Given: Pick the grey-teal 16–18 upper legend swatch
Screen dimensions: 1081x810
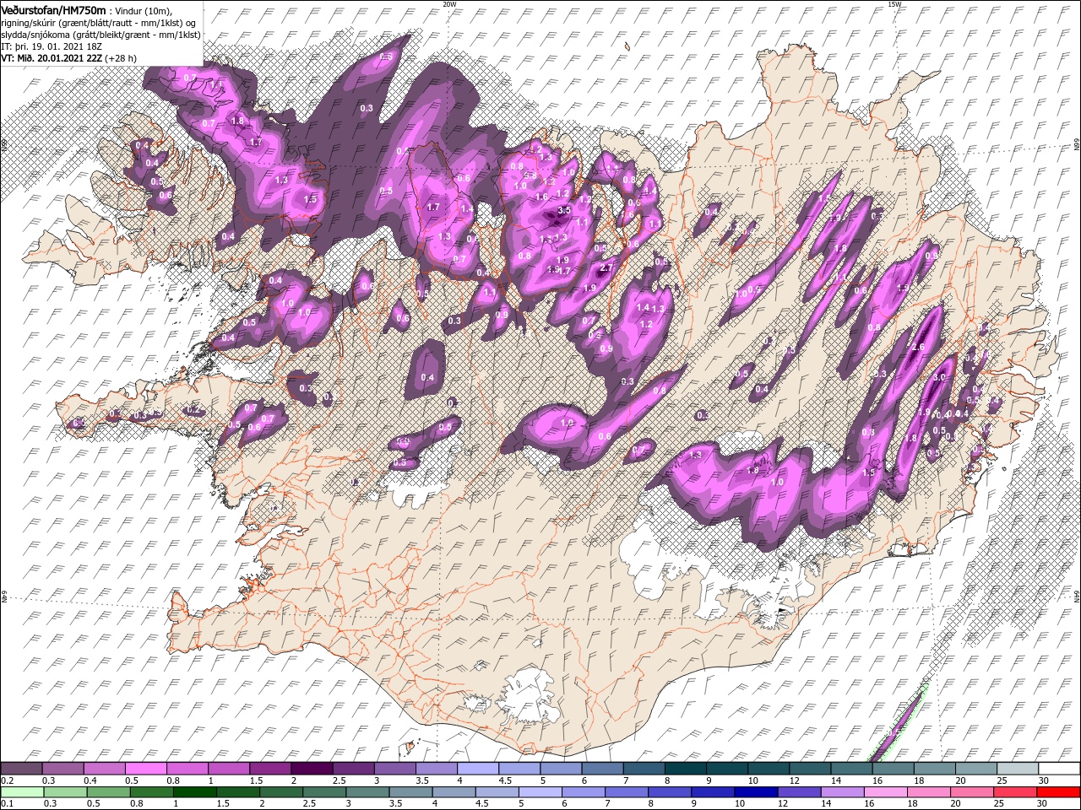Looking at the screenshot, I should 892,769.
